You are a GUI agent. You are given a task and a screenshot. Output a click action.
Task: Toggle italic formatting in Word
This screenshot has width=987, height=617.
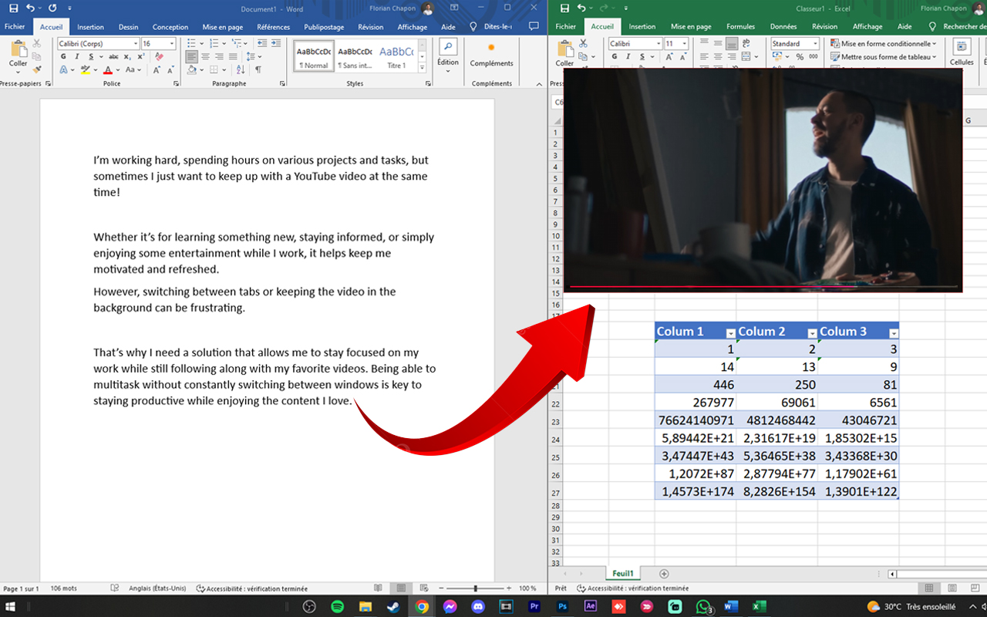pos(76,57)
